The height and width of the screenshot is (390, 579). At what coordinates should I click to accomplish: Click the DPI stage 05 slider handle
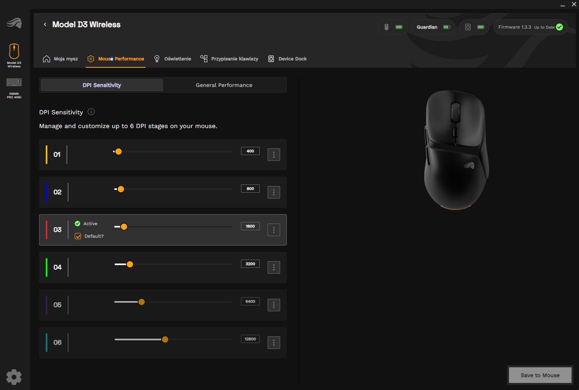142,302
